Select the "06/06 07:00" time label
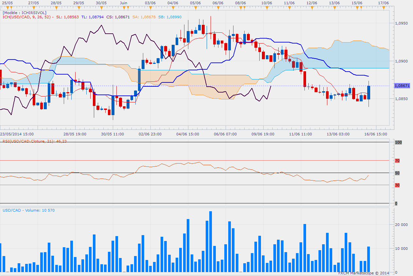The image size is (413, 276). pos(225,134)
